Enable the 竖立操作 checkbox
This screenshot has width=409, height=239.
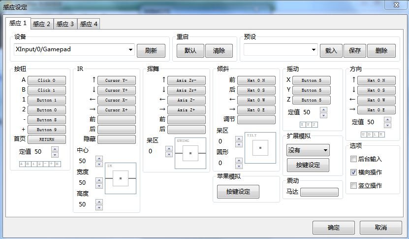[353, 186]
